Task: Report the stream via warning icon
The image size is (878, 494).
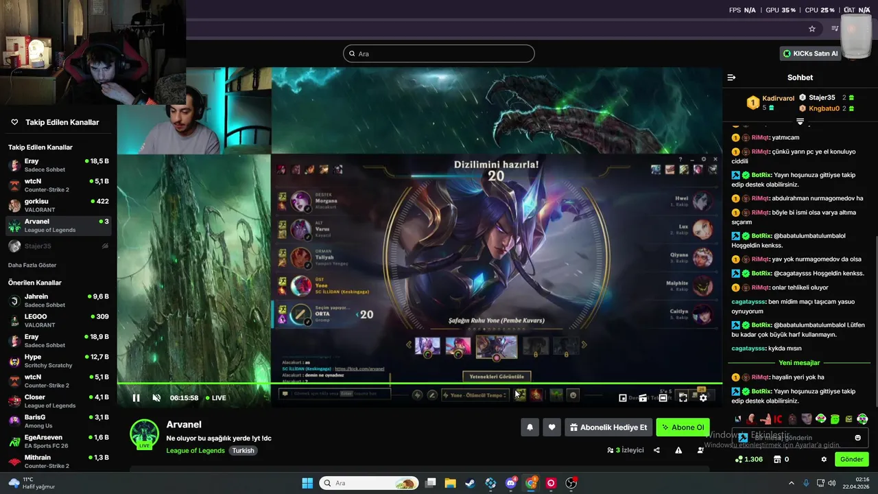Action: (678, 450)
